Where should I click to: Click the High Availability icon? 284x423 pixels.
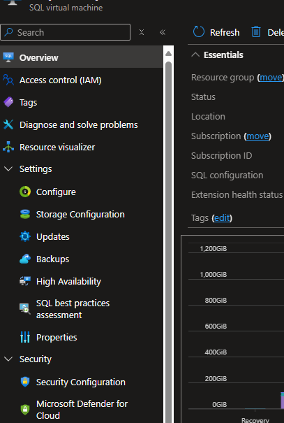pyautogui.click(x=25, y=281)
